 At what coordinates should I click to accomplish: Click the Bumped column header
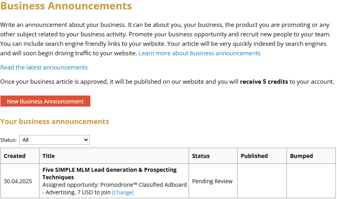[301, 156]
